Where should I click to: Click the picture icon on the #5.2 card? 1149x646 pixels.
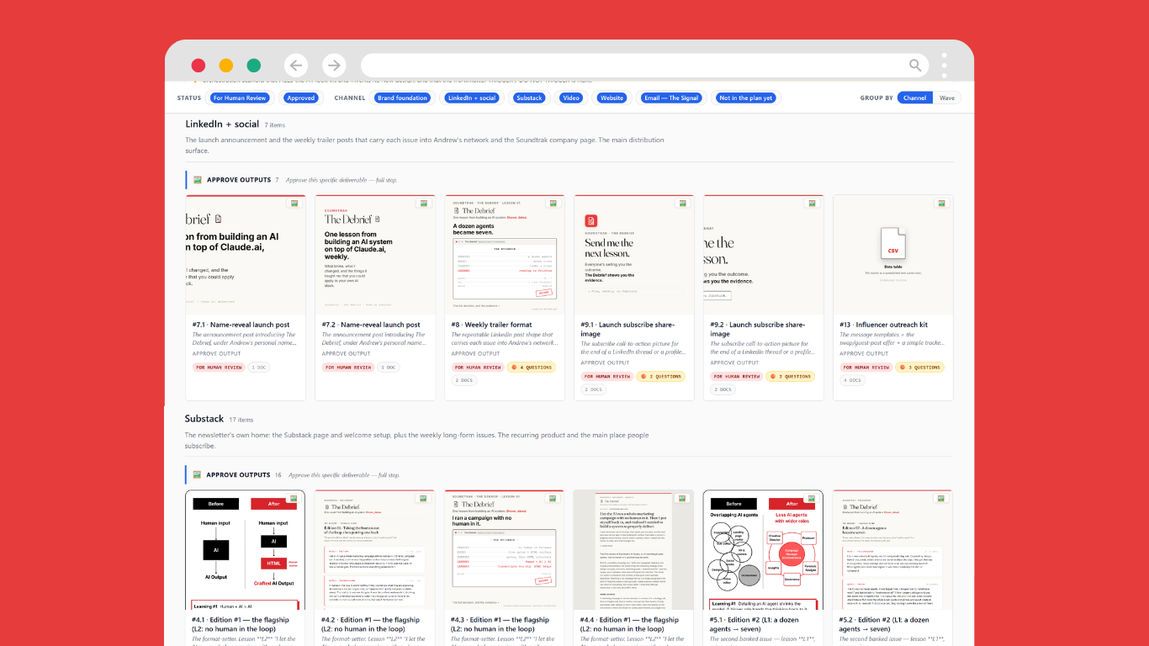click(x=942, y=498)
